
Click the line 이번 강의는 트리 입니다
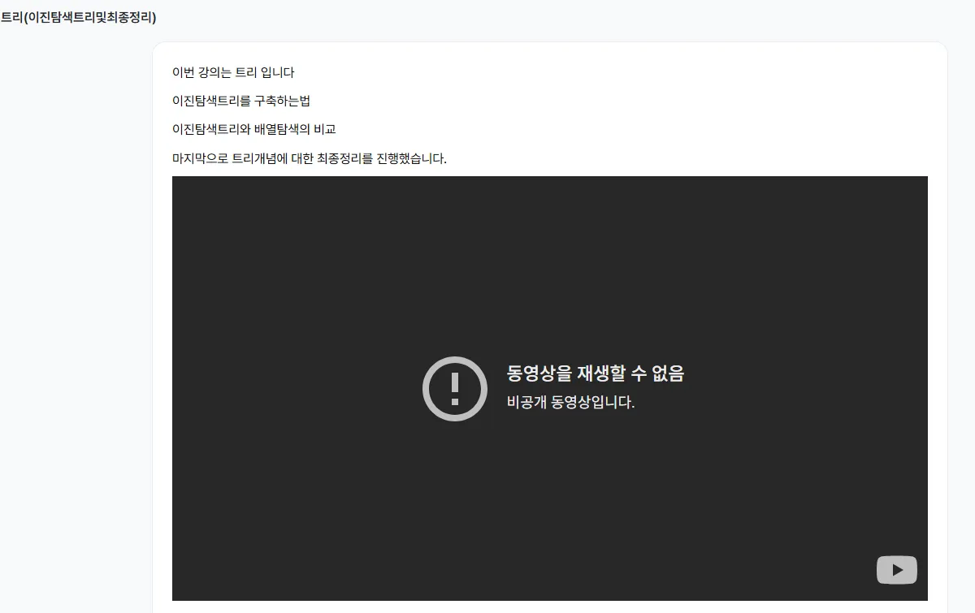(233, 72)
